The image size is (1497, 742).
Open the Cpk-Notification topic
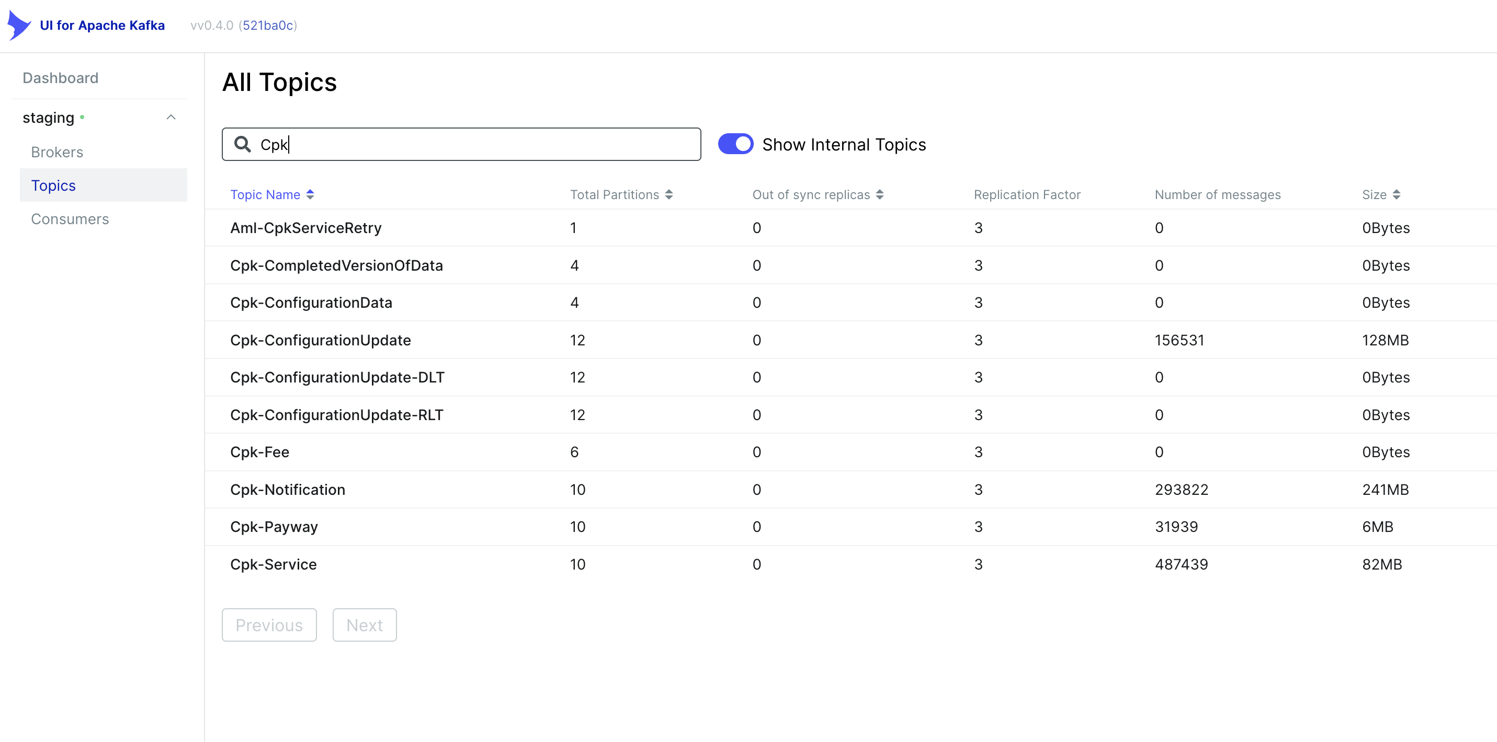pyautogui.click(x=288, y=490)
